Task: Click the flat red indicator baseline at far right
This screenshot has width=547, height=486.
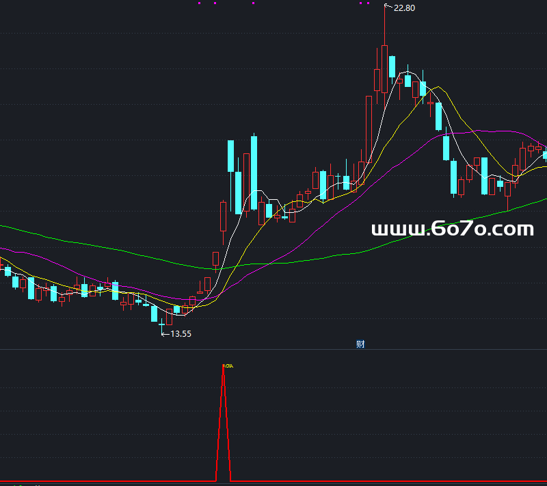Action: click(x=533, y=481)
